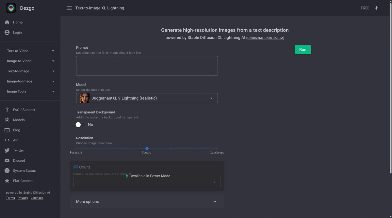Click the Power Mode lightning bolt icon
Image resolution: width=392 pixels, height=218 pixels.
pos(127,176)
